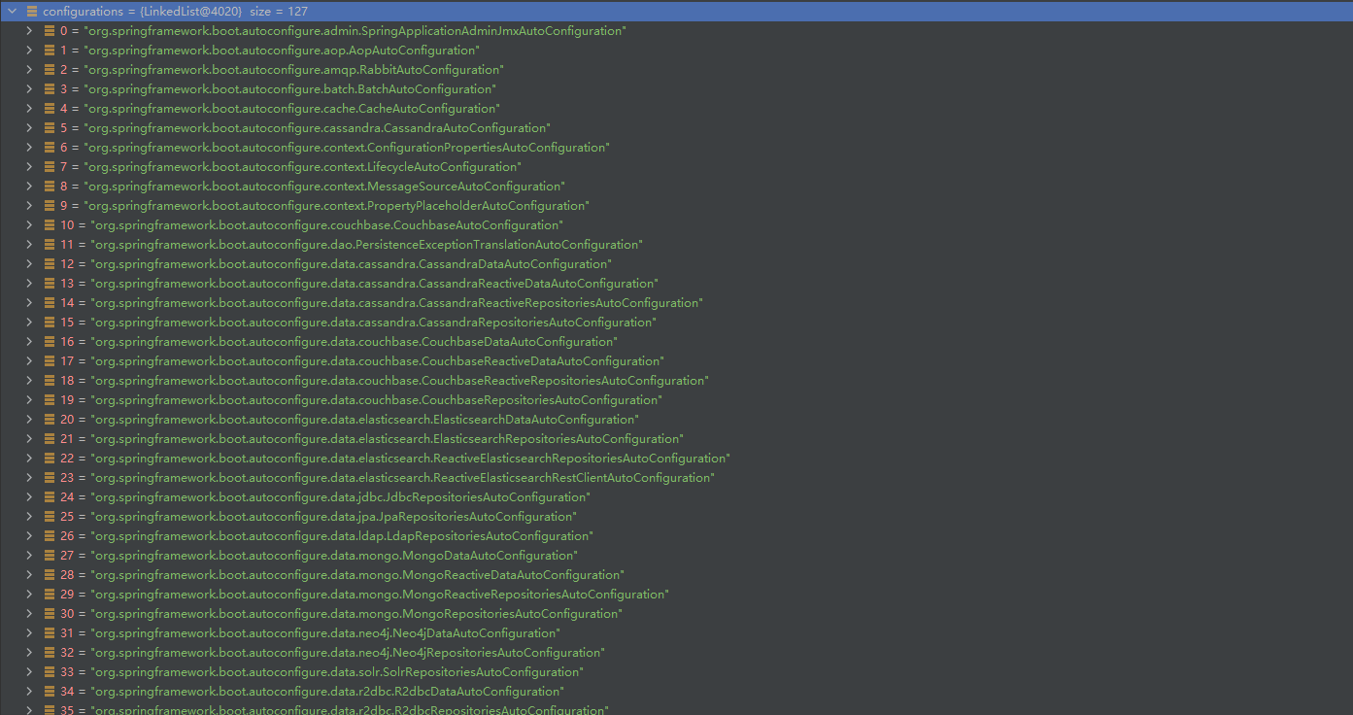Click the field icon of entry 29
The height and width of the screenshot is (715, 1353).
(50, 595)
